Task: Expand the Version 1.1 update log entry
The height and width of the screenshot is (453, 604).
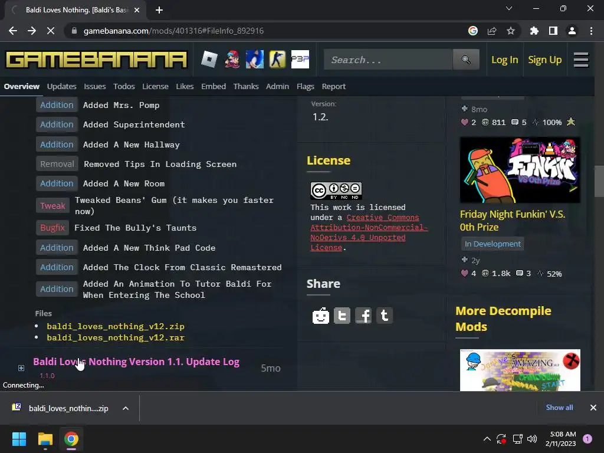Action: tap(21, 368)
